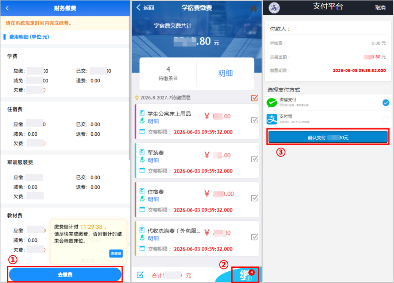
Task: Click the document icon beside 学生公寓床上用品
Action: 142,113
